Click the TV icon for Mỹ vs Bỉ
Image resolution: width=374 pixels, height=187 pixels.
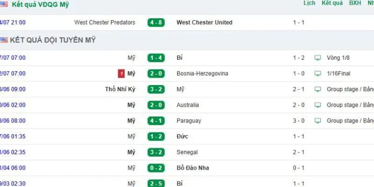[317, 58]
